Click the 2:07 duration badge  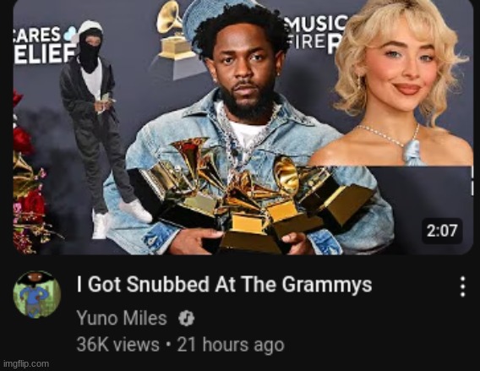[442, 231]
